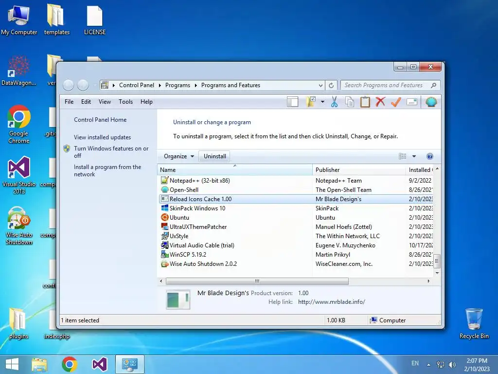The image size is (498, 374).
Task: Click in the Search Programs and Features box
Action: [386, 85]
